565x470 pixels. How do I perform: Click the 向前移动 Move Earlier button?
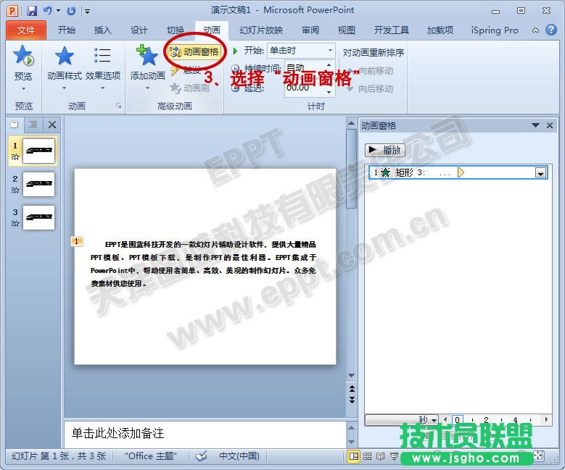[x=371, y=71]
